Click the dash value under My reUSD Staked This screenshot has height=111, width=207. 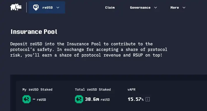click(34, 99)
